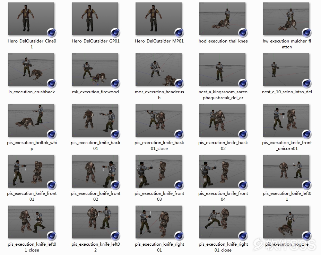Click Cinema 4D badge on Hero_DelOutsider_GP01
Screen dimensions: 321x255
pos(115,33)
